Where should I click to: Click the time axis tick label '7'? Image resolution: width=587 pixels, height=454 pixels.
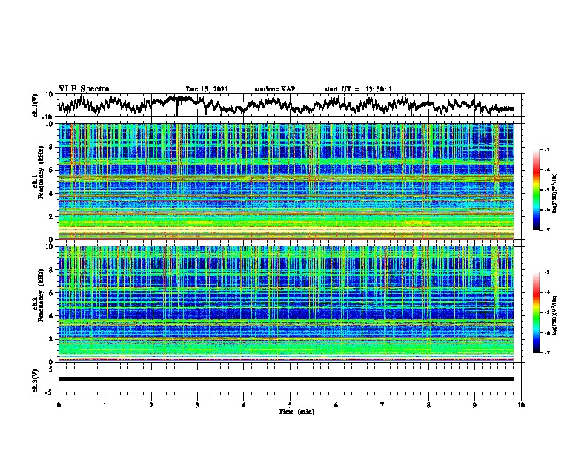click(x=382, y=405)
